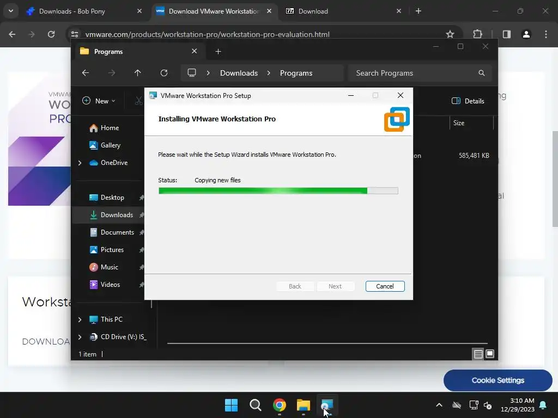Cancel the VMware Workstation Pro setup

point(385,286)
